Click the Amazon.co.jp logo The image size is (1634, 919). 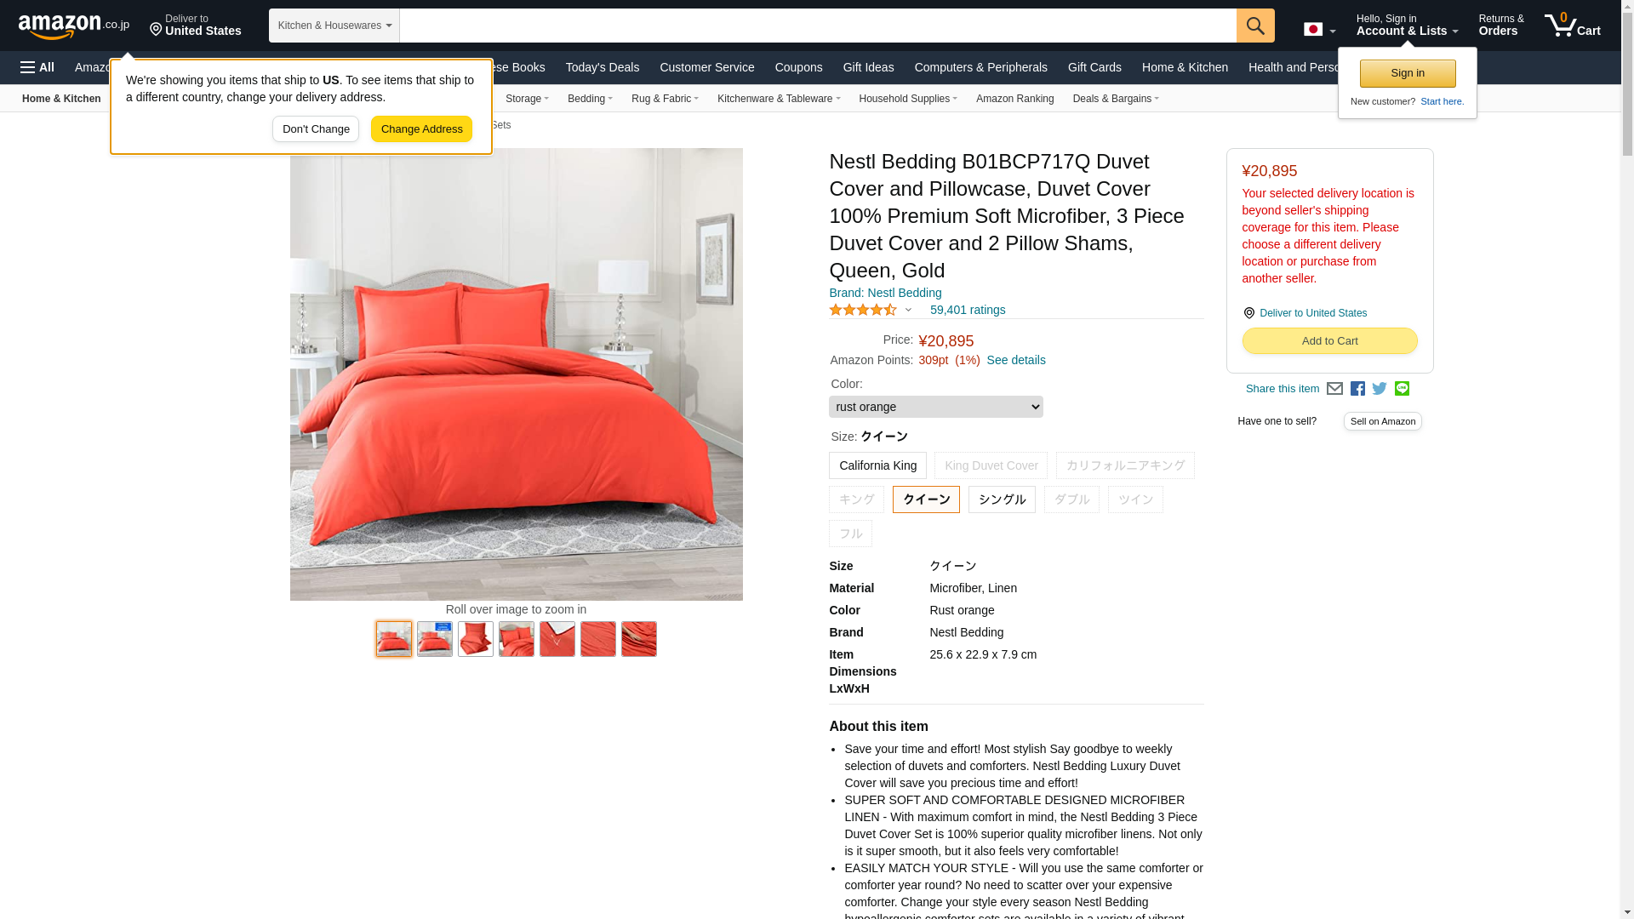74,26
